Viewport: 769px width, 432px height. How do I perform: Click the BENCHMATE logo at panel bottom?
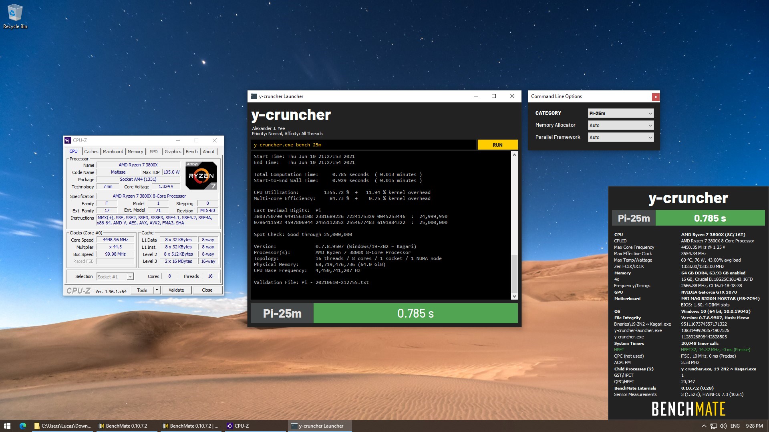pyautogui.click(x=688, y=409)
